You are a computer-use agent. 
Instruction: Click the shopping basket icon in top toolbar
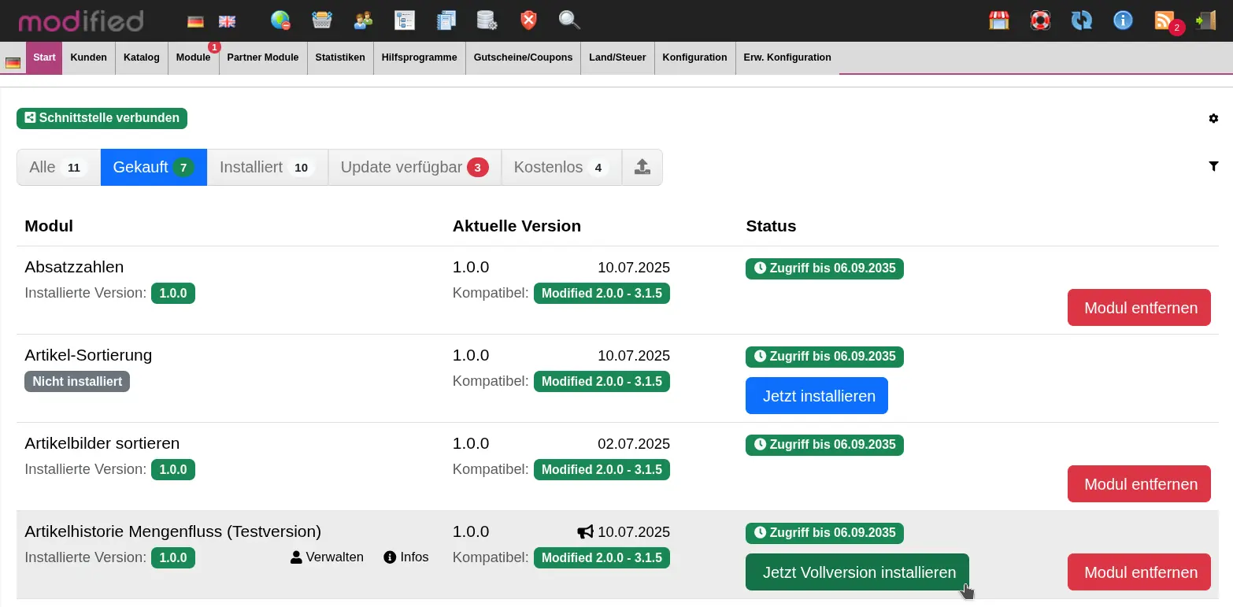321,20
